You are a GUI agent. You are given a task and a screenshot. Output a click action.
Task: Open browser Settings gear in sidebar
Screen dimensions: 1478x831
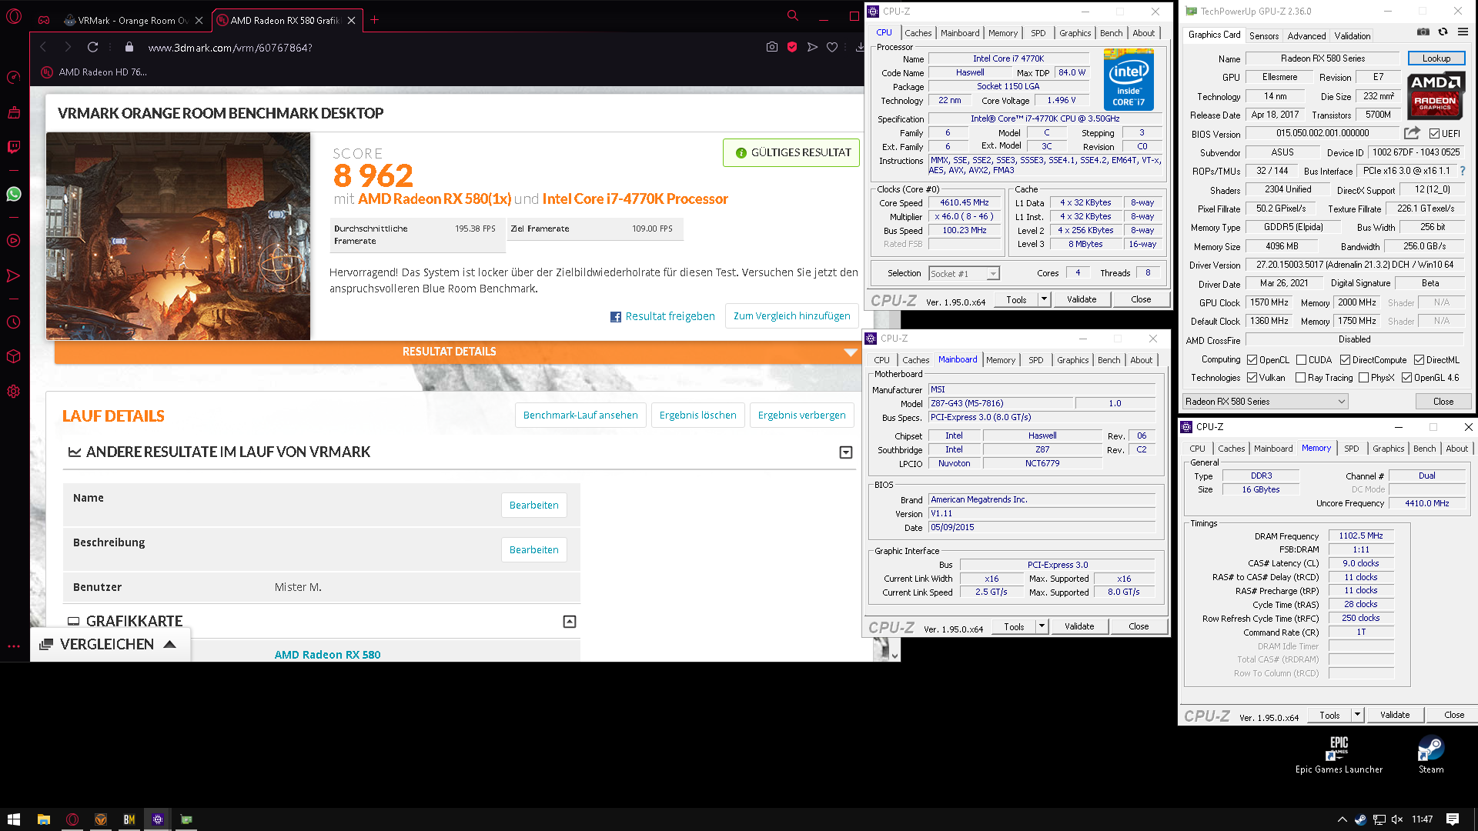[14, 391]
